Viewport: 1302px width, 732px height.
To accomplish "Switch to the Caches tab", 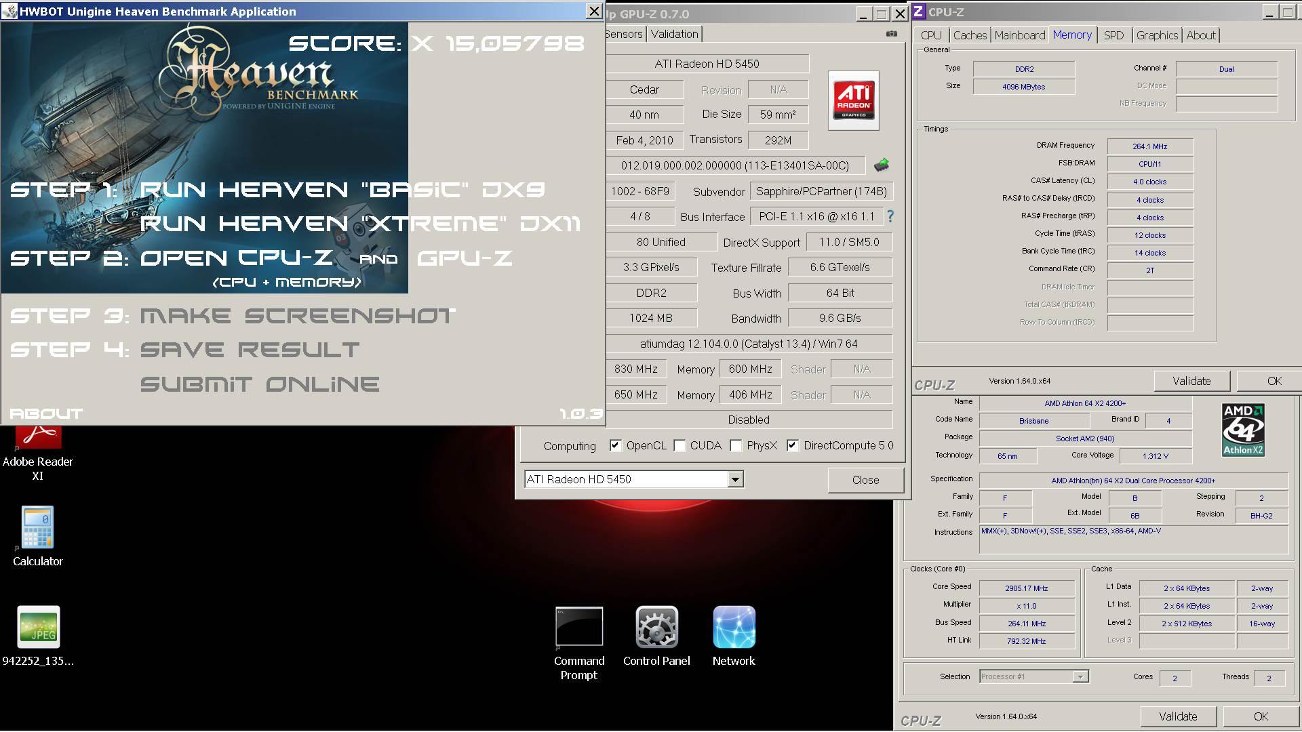I will tap(970, 35).
